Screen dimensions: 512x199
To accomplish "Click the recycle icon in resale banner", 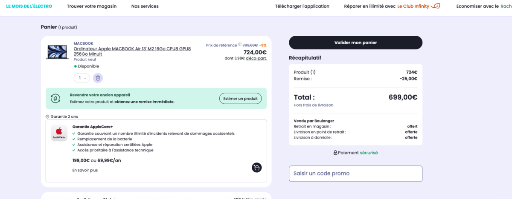I will pos(55,99).
